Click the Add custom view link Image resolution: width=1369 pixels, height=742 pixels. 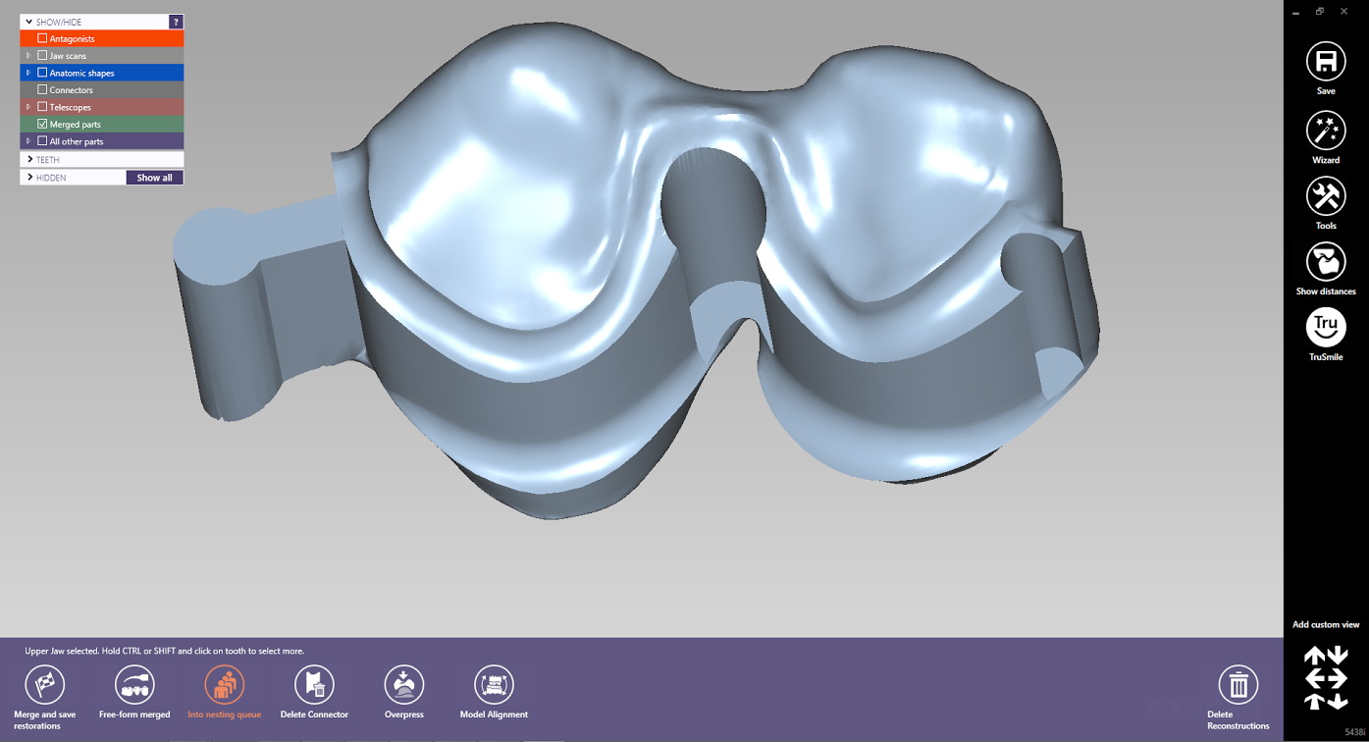[1326, 624]
